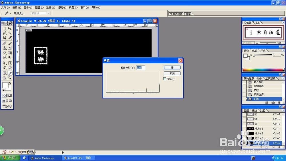This screenshot has width=286, height=161.
Task: Open History panel flyout menu arrow
Action: (283, 78)
